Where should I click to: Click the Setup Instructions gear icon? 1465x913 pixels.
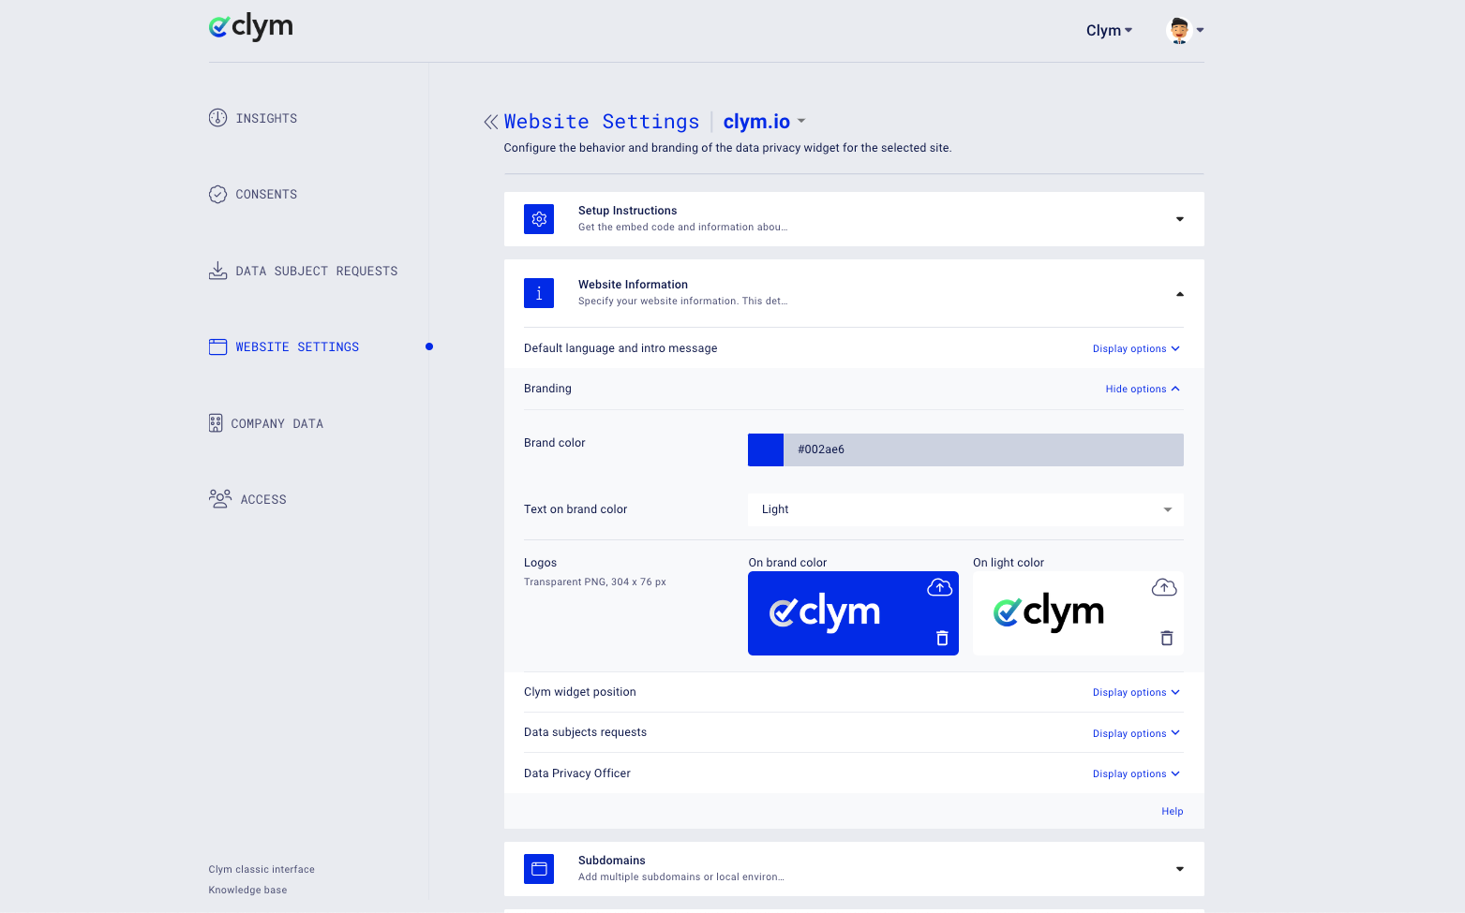coord(539,219)
